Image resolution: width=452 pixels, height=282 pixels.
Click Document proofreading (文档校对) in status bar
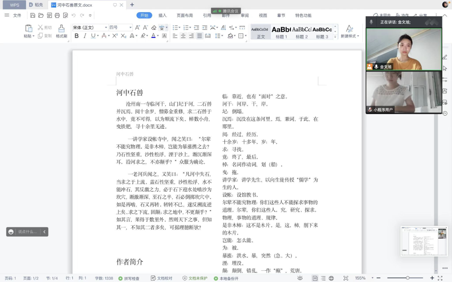pos(162,278)
